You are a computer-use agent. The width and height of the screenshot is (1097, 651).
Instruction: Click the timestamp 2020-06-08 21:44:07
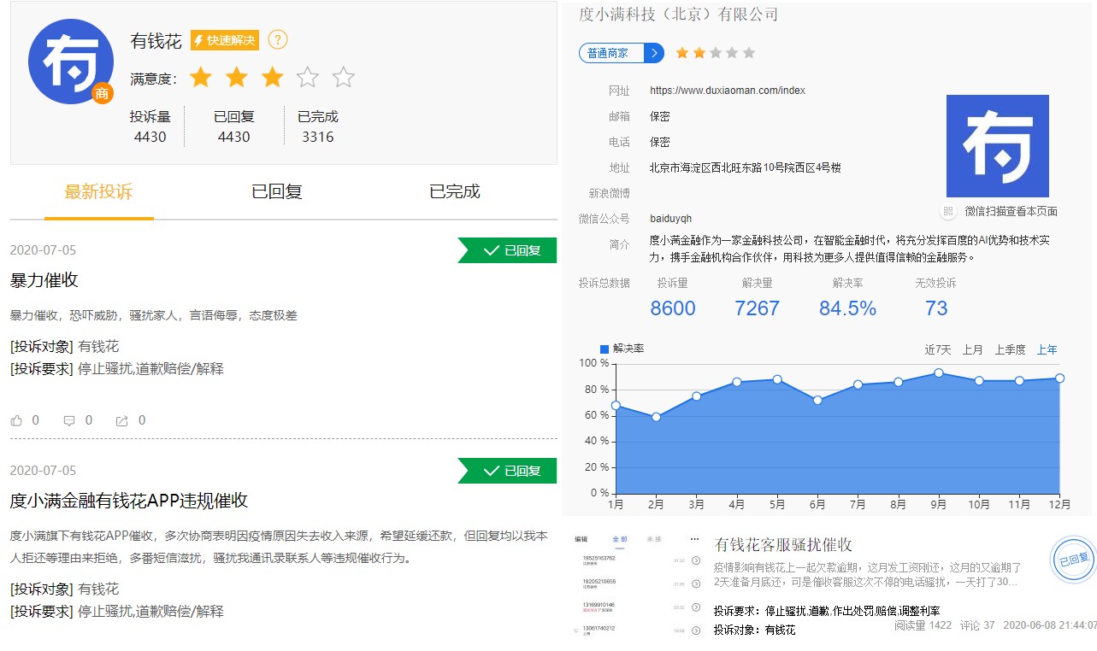point(1050,625)
